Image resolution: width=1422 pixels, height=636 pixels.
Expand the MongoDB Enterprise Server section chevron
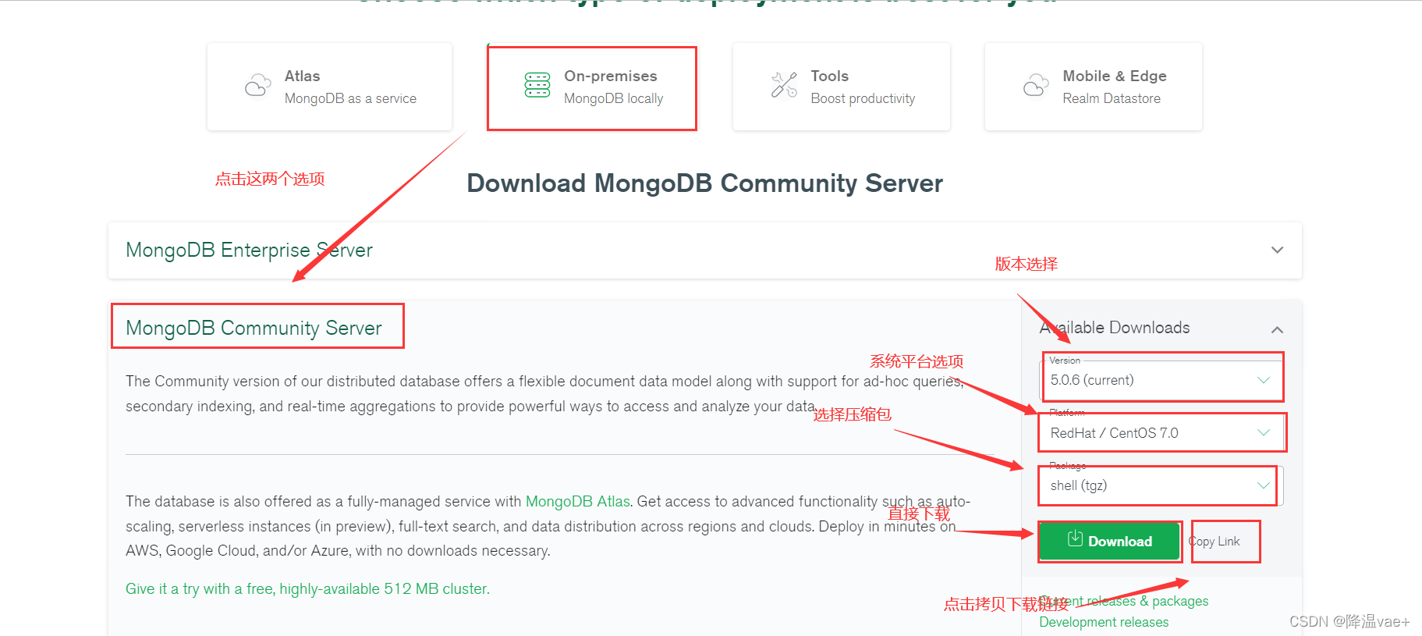[1277, 250]
